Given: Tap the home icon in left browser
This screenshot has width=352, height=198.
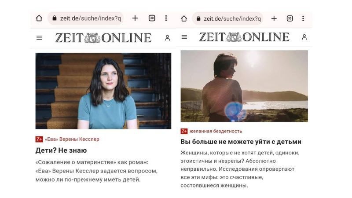Looking at the screenshot, I should pos(39,18).
